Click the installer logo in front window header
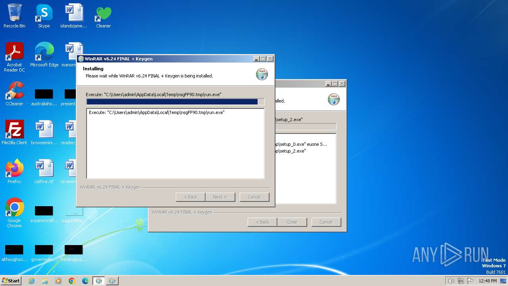The image size is (508, 286). [262, 74]
